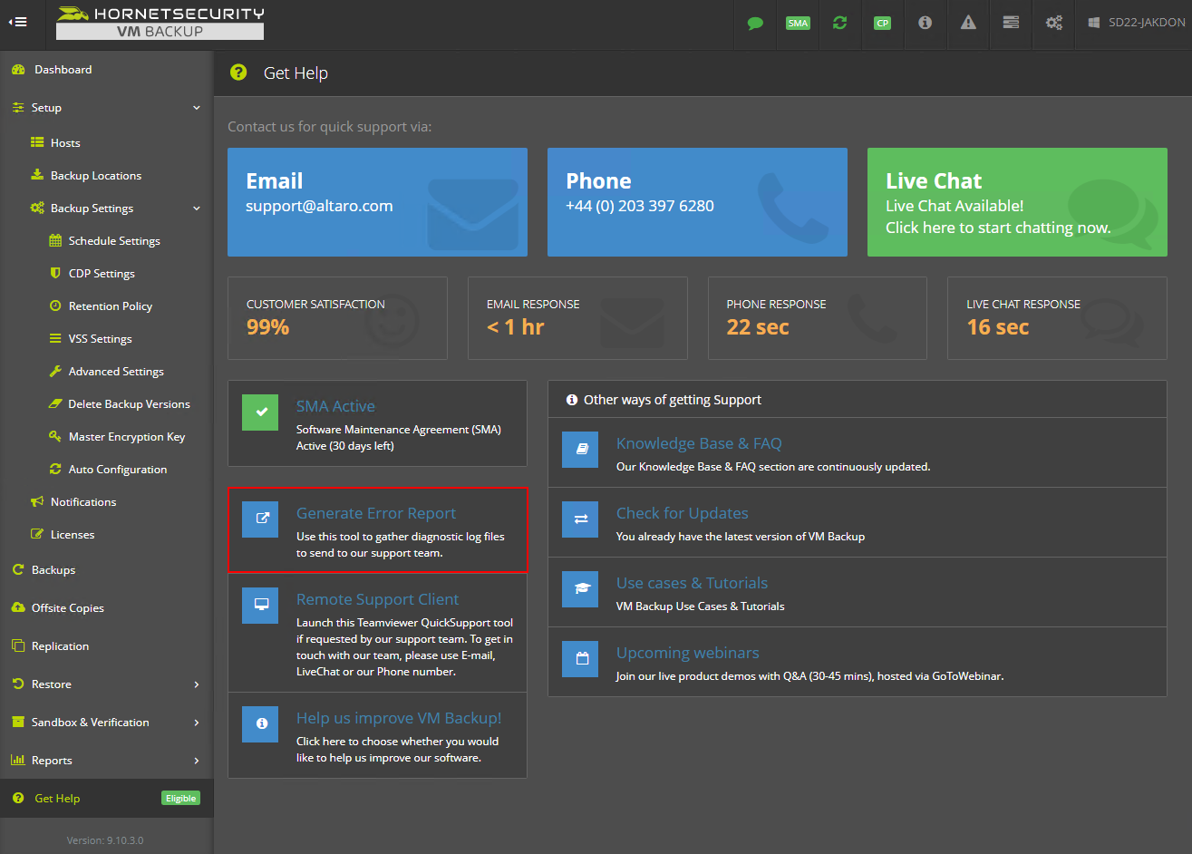1192x854 pixels.
Task: Open Master Encryption Key
Action: [x=127, y=437]
